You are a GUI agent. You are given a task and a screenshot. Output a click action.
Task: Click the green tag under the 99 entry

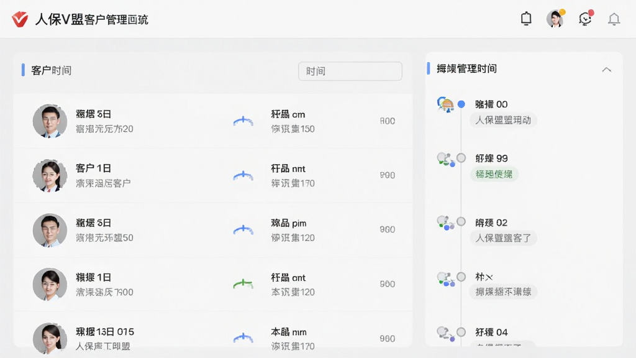click(494, 174)
